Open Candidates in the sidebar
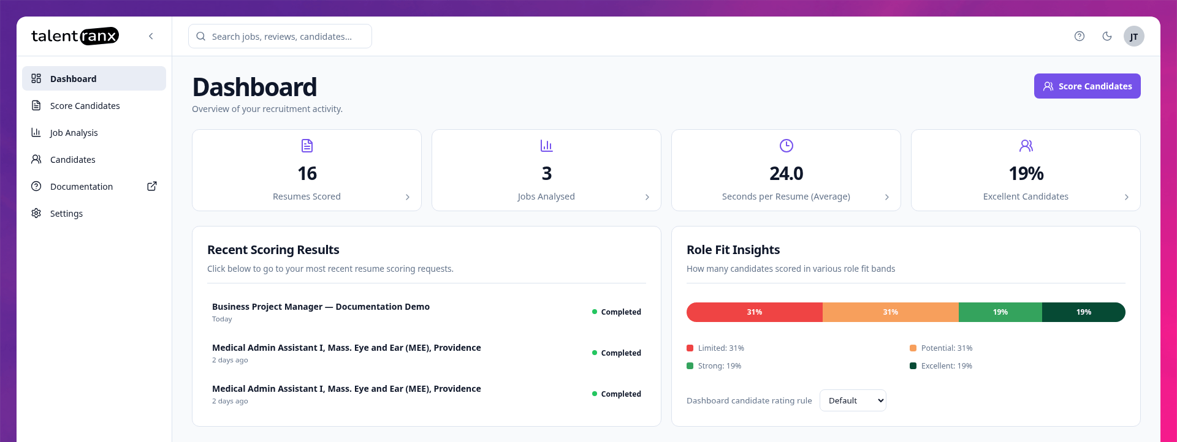 (94, 159)
